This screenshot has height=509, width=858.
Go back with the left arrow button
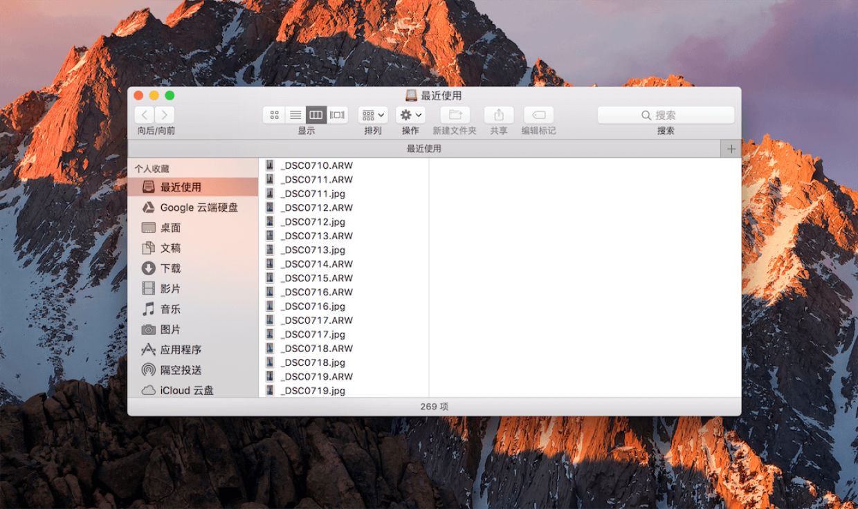click(145, 115)
